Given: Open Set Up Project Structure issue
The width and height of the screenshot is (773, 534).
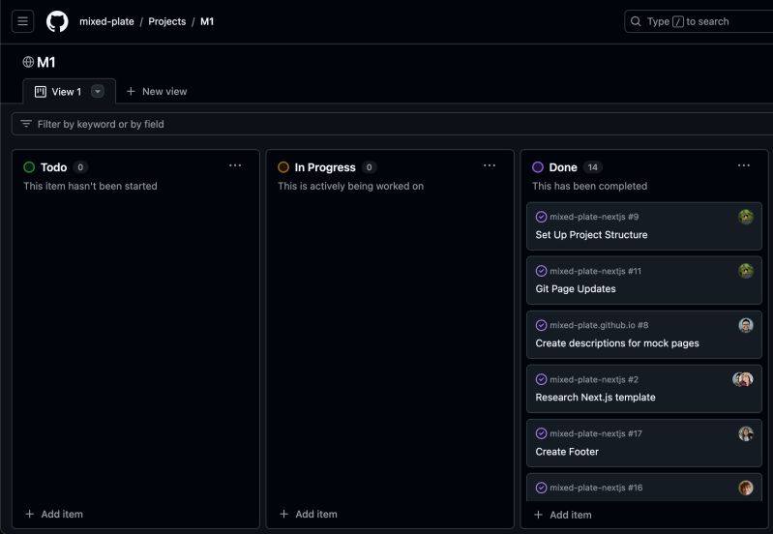Looking at the screenshot, I should coord(591,235).
